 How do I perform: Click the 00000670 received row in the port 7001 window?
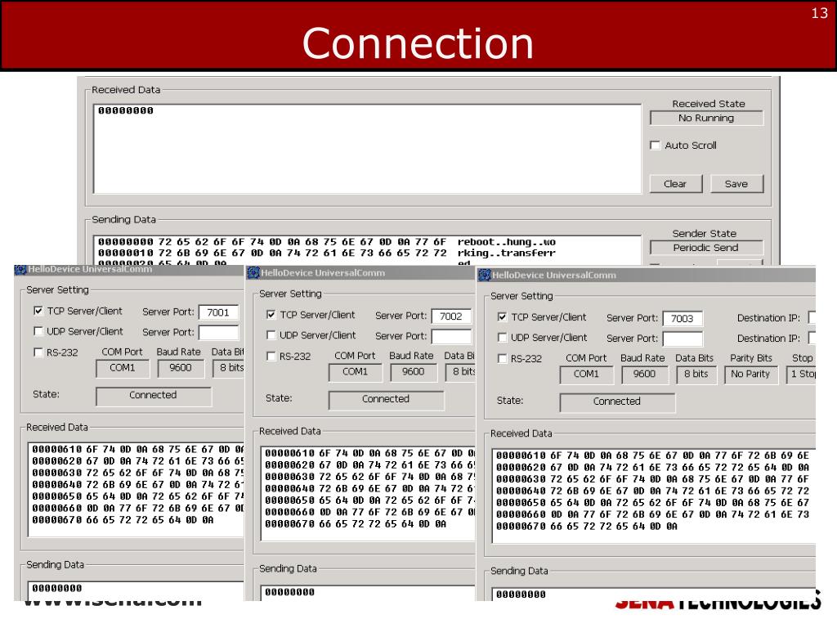[x=123, y=520]
